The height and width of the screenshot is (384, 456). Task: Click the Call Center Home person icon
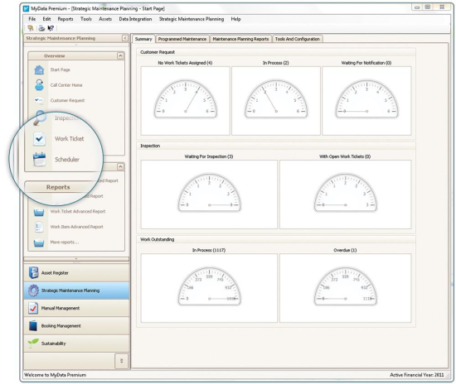[39, 85]
